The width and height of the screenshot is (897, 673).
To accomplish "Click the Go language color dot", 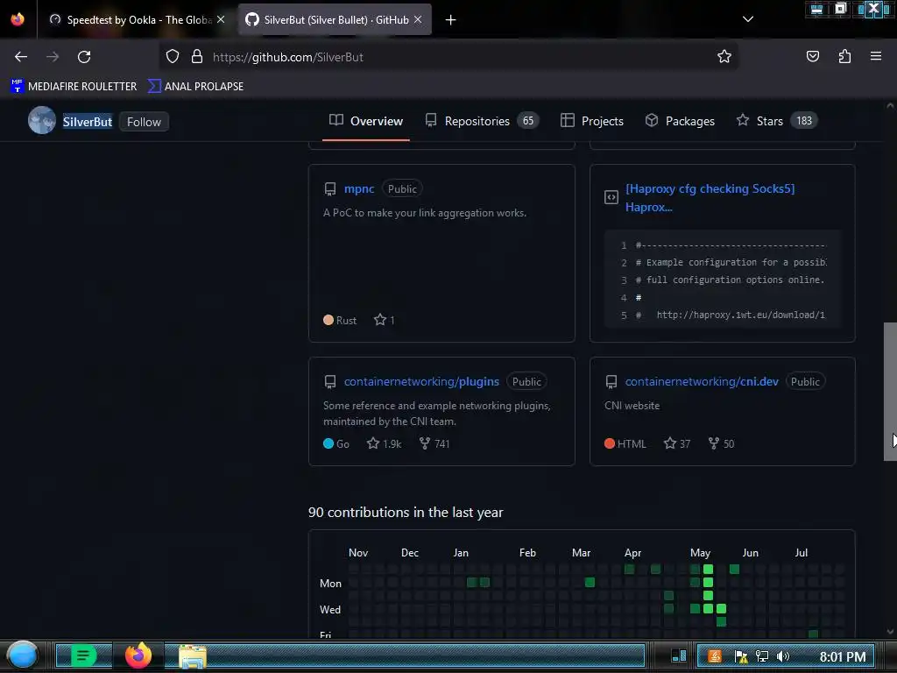I will coord(328,443).
